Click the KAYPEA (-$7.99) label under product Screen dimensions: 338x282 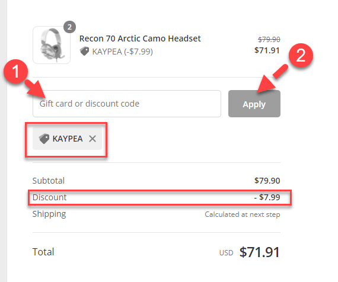tap(122, 52)
